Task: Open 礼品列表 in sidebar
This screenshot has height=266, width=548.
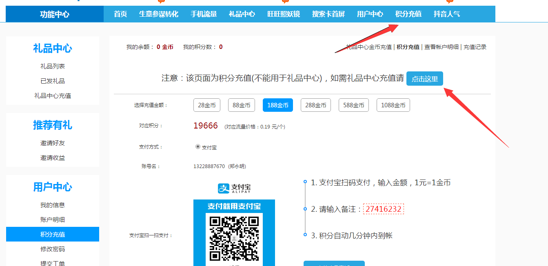Action: click(53, 66)
